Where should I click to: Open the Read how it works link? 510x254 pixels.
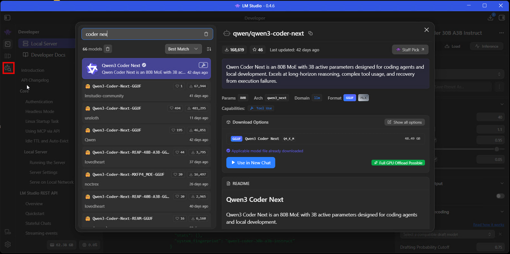pyautogui.click(x=488, y=225)
